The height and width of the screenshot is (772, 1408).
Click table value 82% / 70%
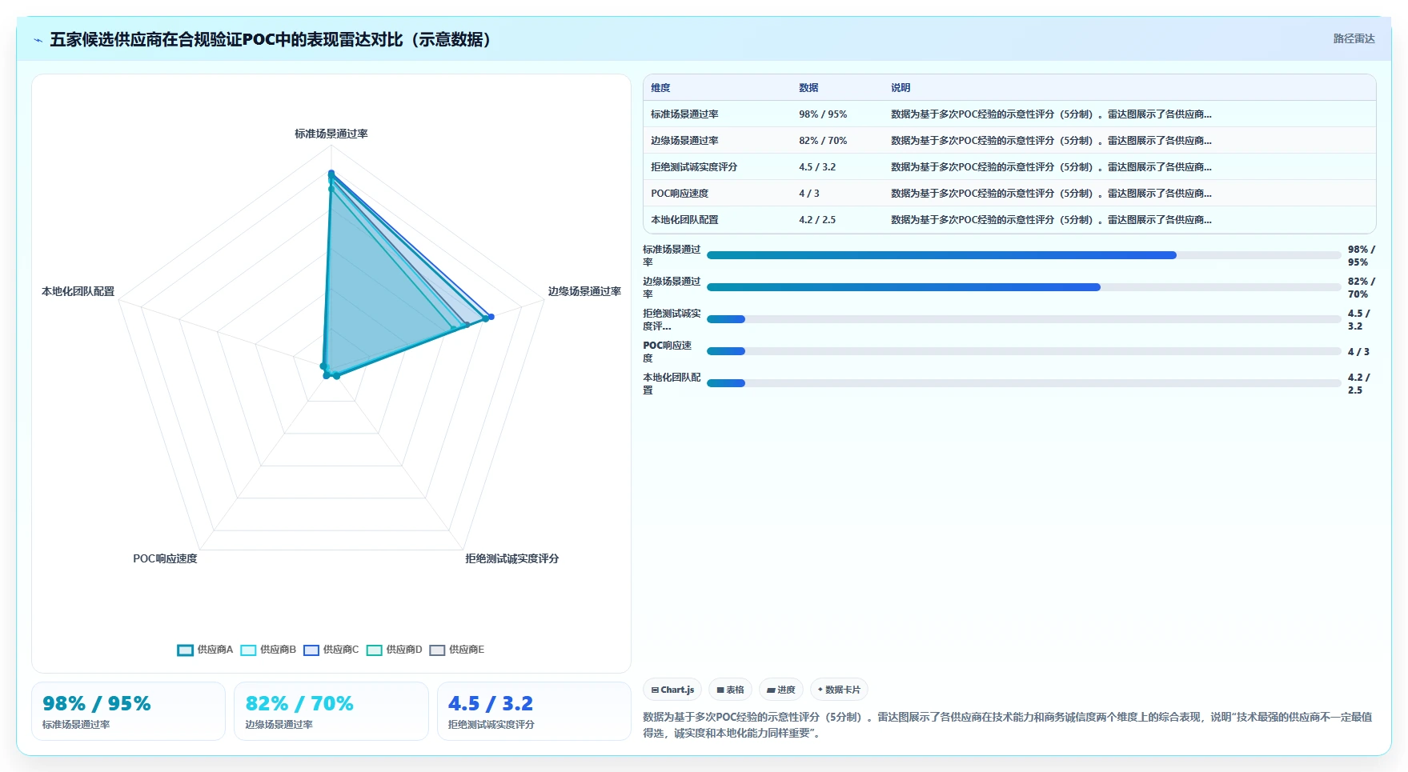[823, 141]
